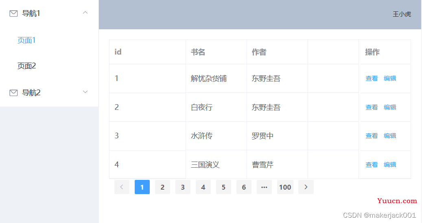Open the 导航1 menu label
Screen dimensions: 422x223
pos(31,13)
